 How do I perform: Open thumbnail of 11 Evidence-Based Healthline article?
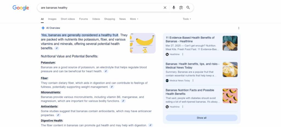point(230,43)
